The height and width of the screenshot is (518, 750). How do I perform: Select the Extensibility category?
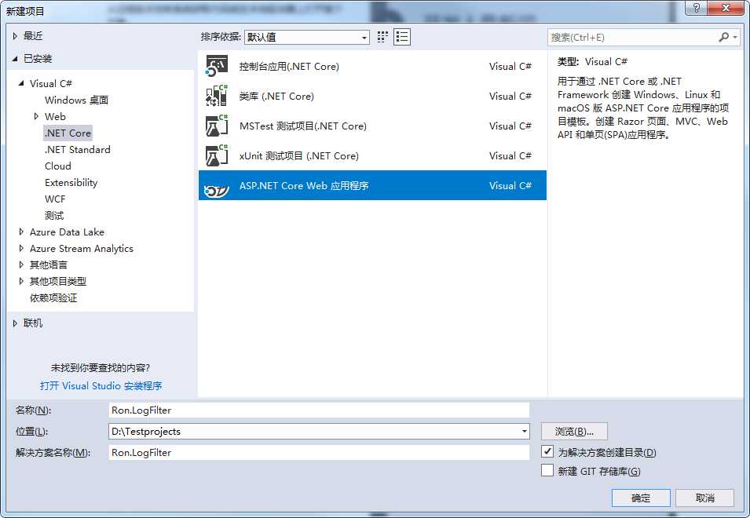click(71, 183)
